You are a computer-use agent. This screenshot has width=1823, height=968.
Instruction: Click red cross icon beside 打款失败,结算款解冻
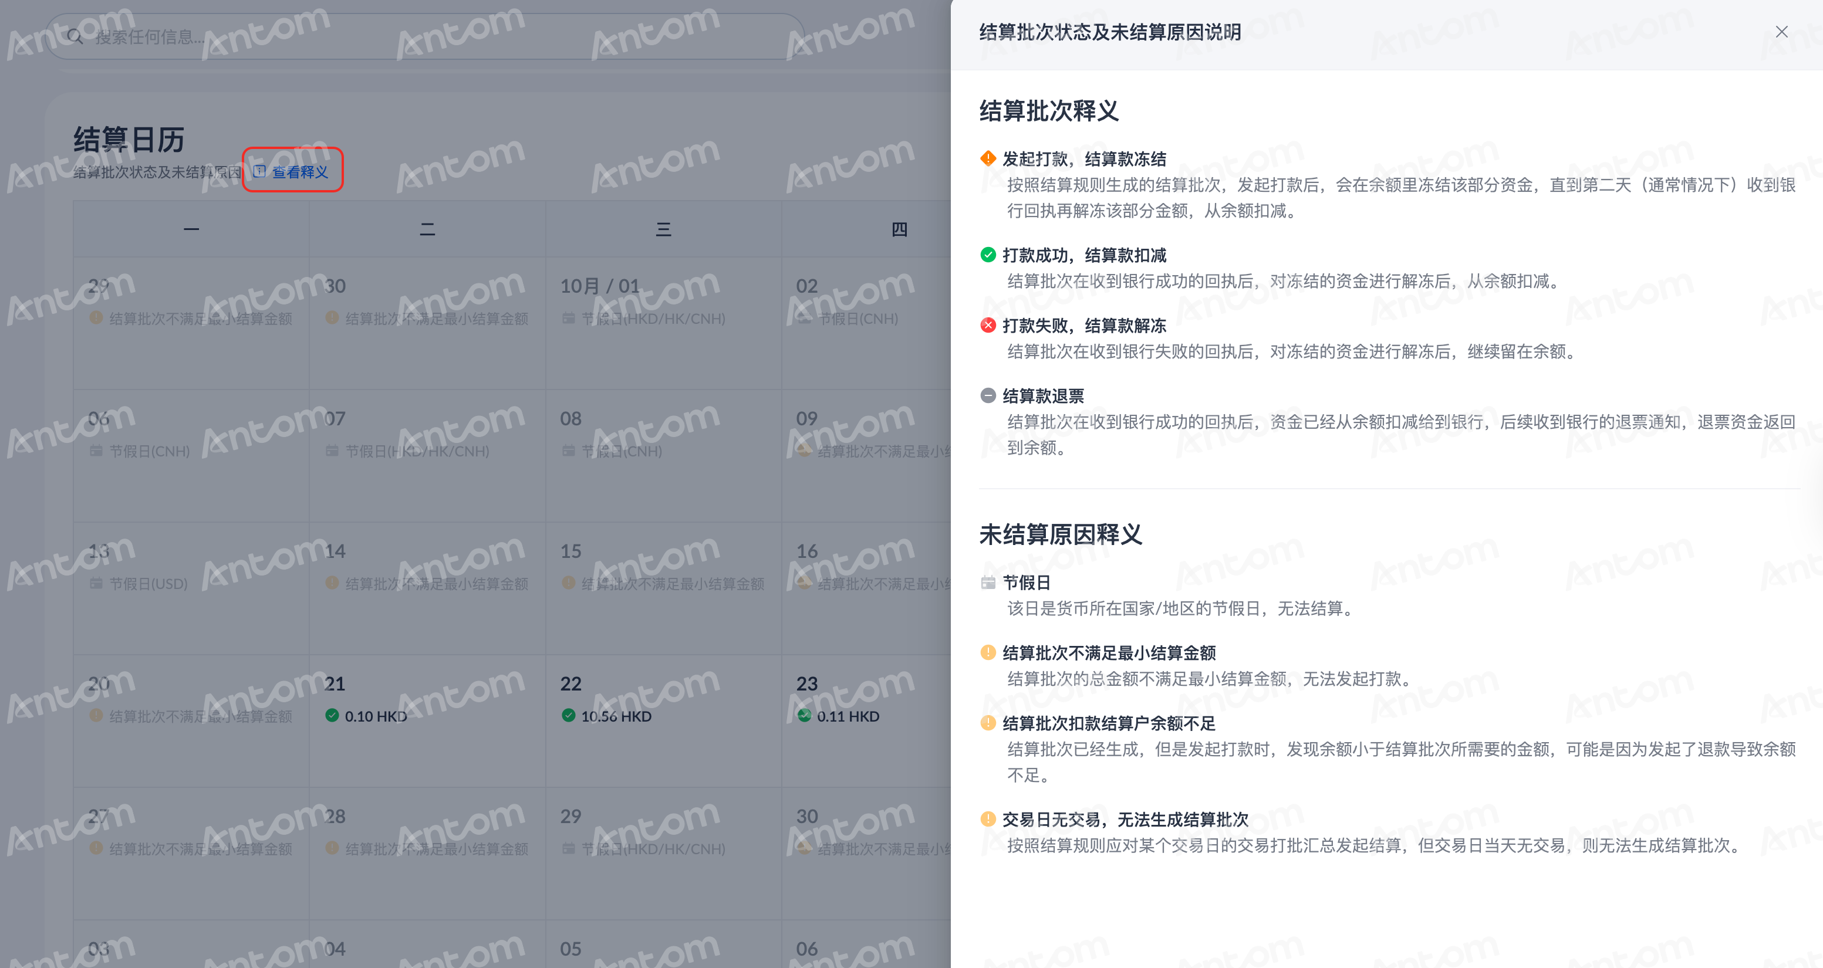click(x=988, y=326)
